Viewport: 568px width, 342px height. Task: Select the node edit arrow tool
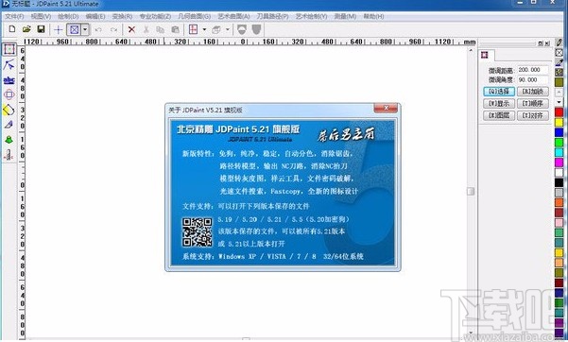click(x=9, y=65)
